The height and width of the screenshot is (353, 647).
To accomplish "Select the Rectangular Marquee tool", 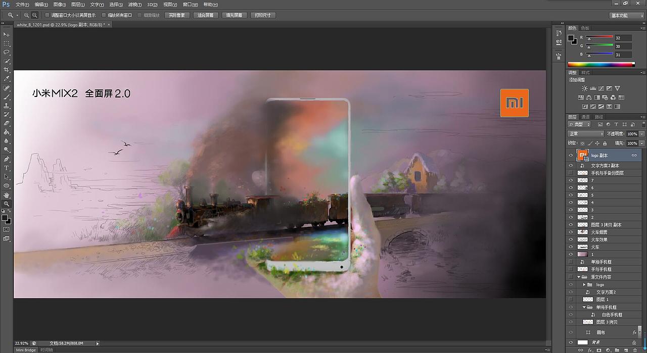I will pos(7,43).
